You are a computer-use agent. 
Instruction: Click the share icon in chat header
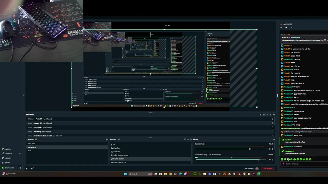(292, 28)
